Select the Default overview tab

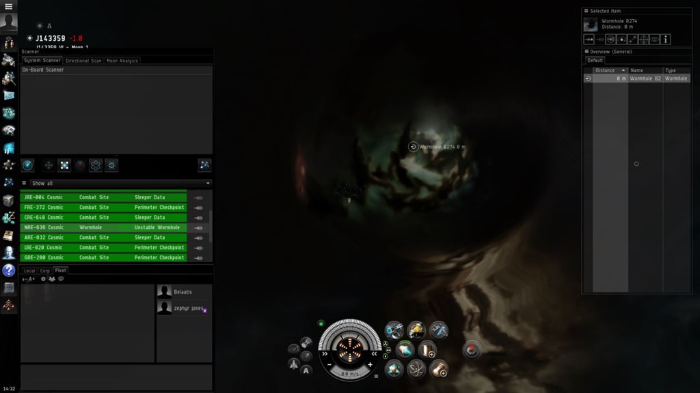[x=595, y=60]
